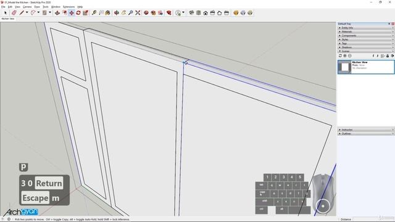Choose the Select arrow tool
395x222 pixels.
6,12
